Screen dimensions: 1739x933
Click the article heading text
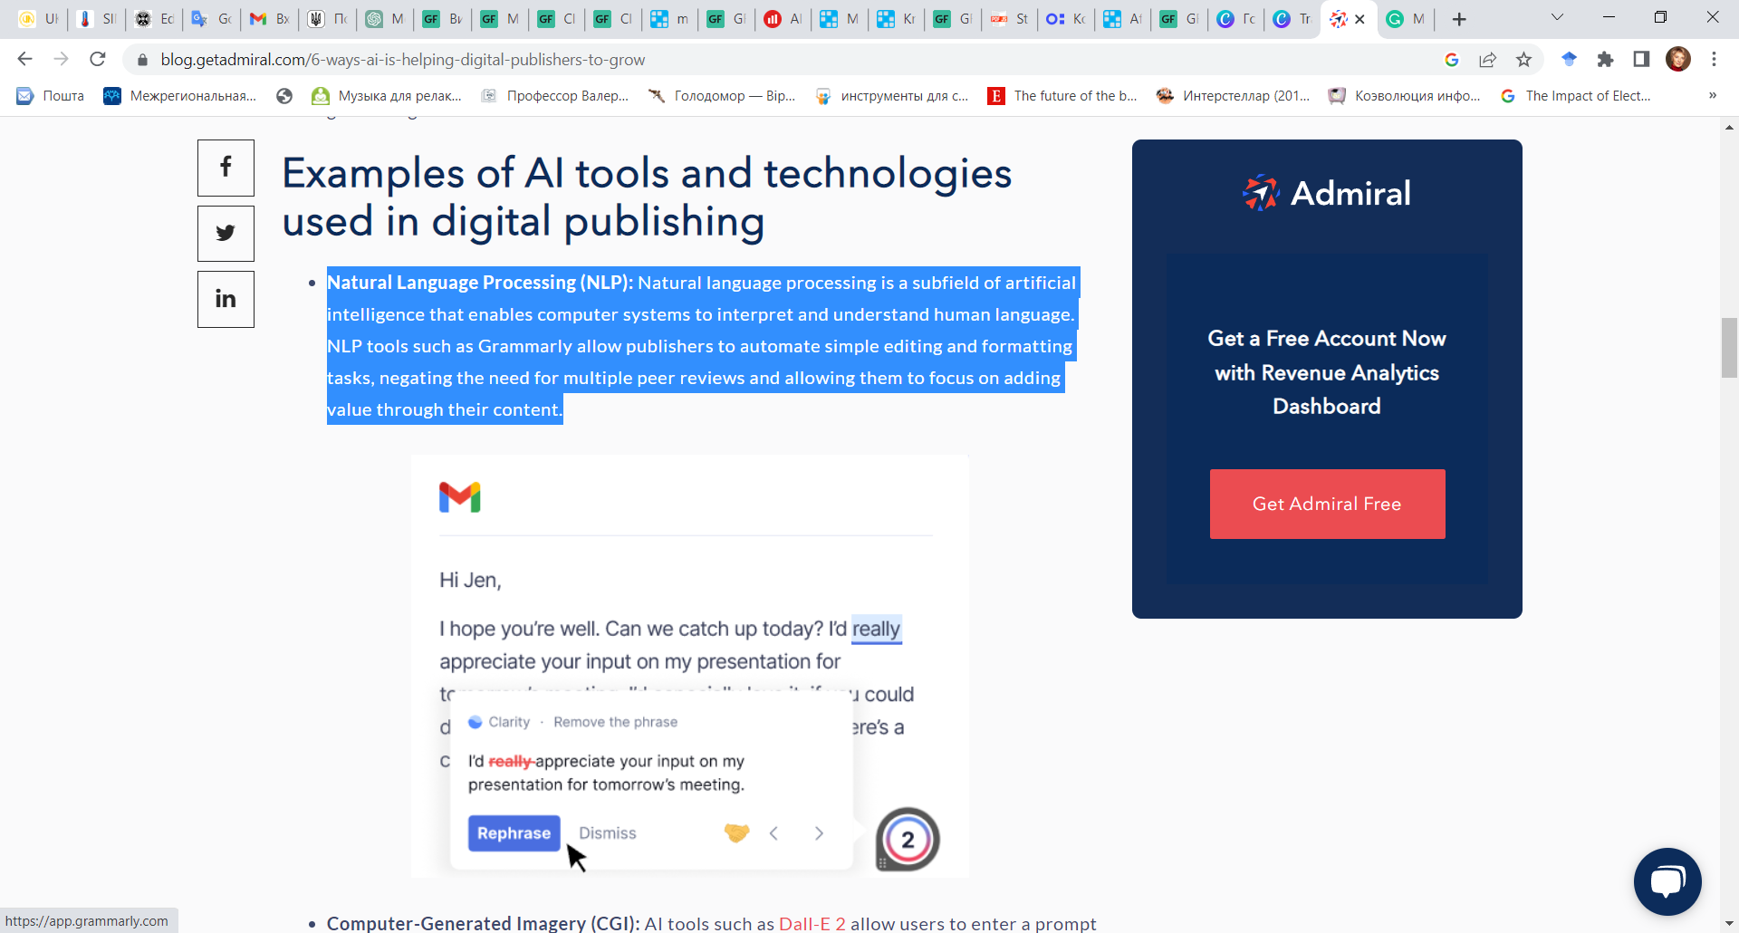647,197
